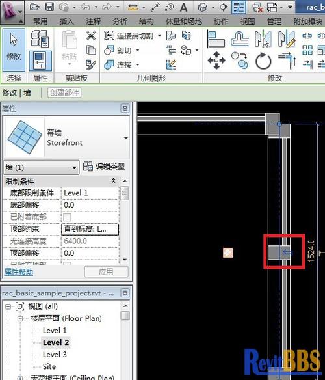The height and width of the screenshot is (380, 325).
Task: Select the Align tool icon
Action: click(x=216, y=39)
